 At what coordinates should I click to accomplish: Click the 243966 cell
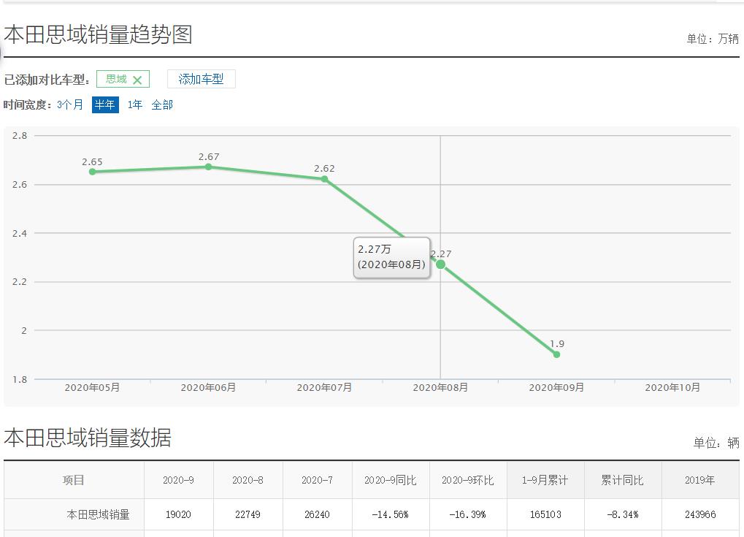pyautogui.click(x=700, y=514)
